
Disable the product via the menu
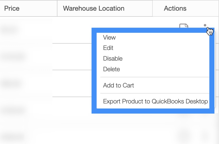113,59
